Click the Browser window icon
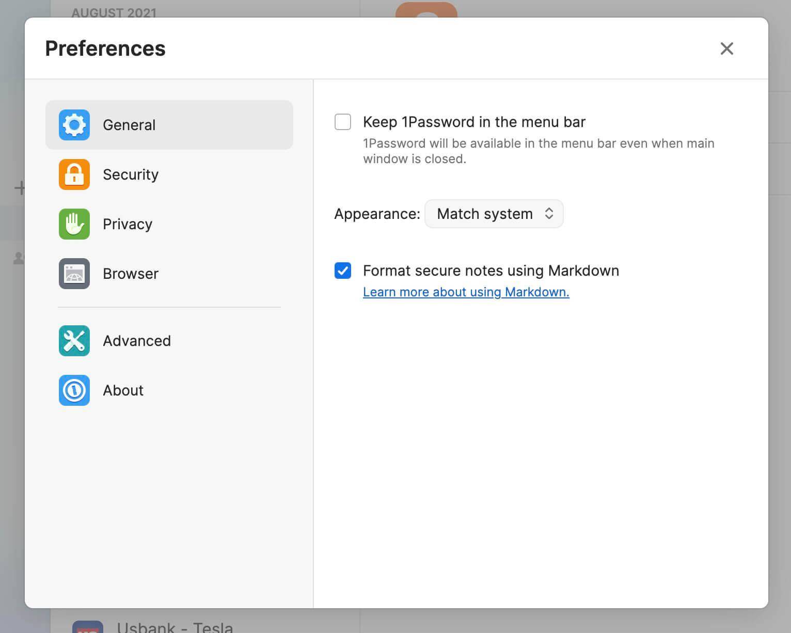This screenshot has height=633, width=791. tap(74, 274)
